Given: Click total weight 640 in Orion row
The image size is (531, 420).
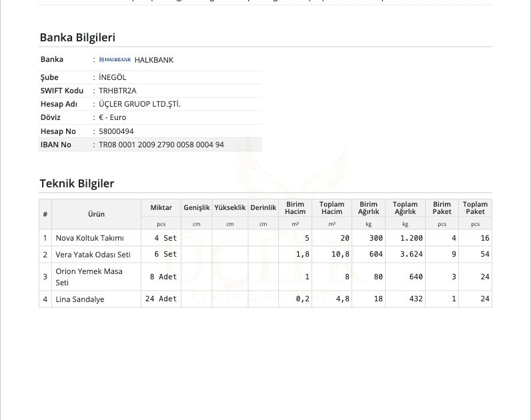Looking at the screenshot, I should (x=416, y=277).
